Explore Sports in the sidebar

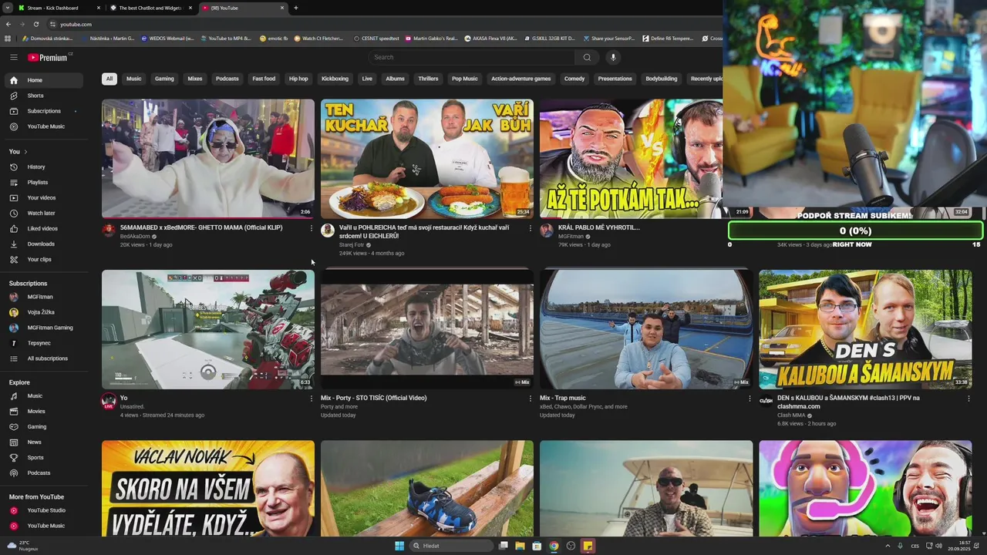(45, 457)
